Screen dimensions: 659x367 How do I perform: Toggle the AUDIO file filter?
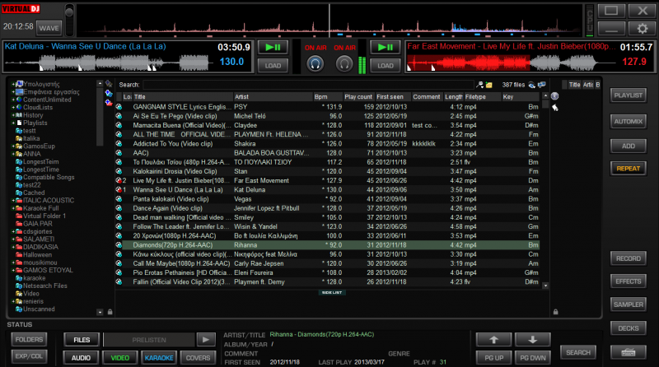[x=81, y=358]
